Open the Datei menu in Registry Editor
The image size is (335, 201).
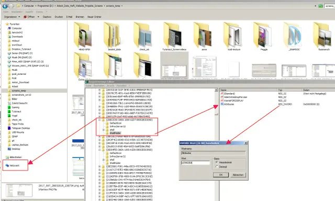[88, 86]
